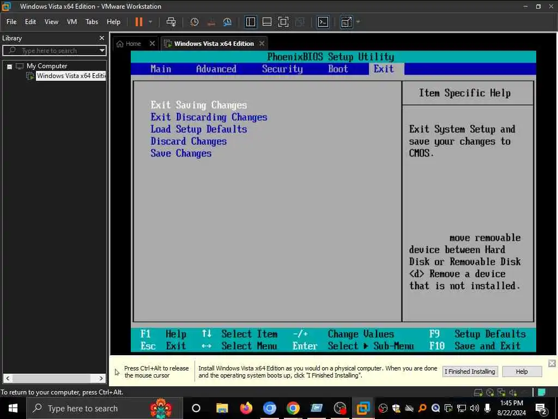Open the View menu
Screen dimensions: 558x419
pyautogui.click(x=51, y=22)
